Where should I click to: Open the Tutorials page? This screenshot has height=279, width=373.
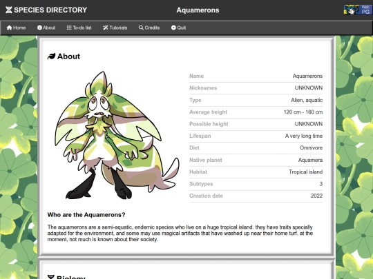coord(115,28)
